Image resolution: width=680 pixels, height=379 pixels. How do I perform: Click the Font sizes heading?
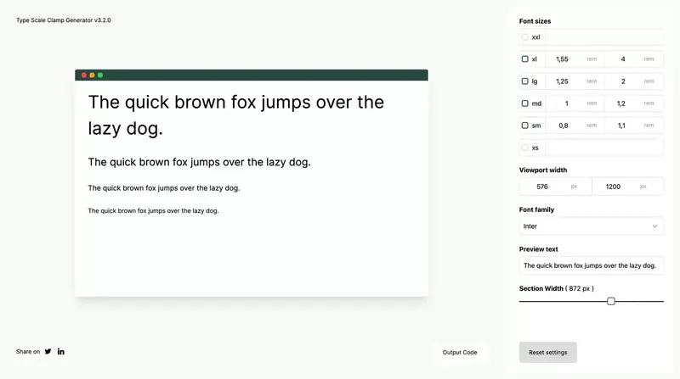coord(535,21)
